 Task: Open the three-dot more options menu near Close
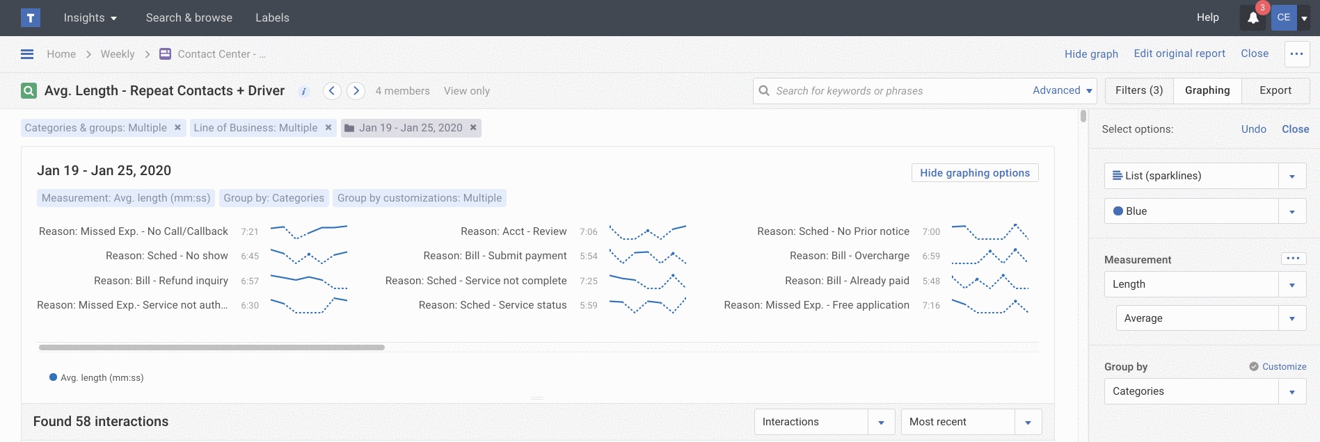click(1296, 54)
